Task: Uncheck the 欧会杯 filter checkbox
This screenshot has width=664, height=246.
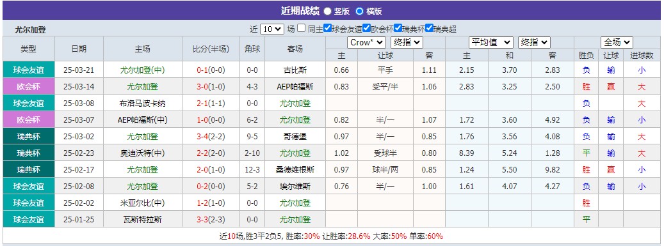Action: point(367,28)
